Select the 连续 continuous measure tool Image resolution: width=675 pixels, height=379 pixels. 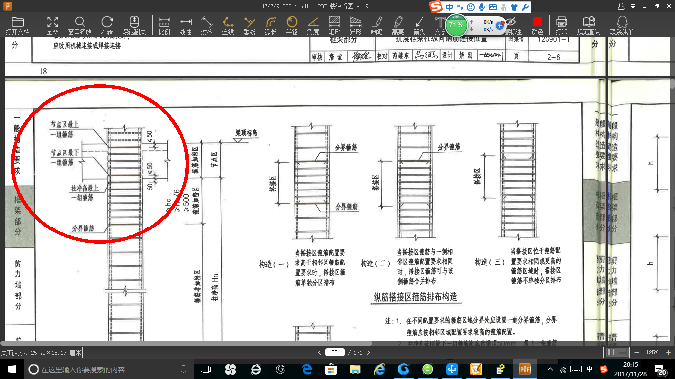point(228,25)
